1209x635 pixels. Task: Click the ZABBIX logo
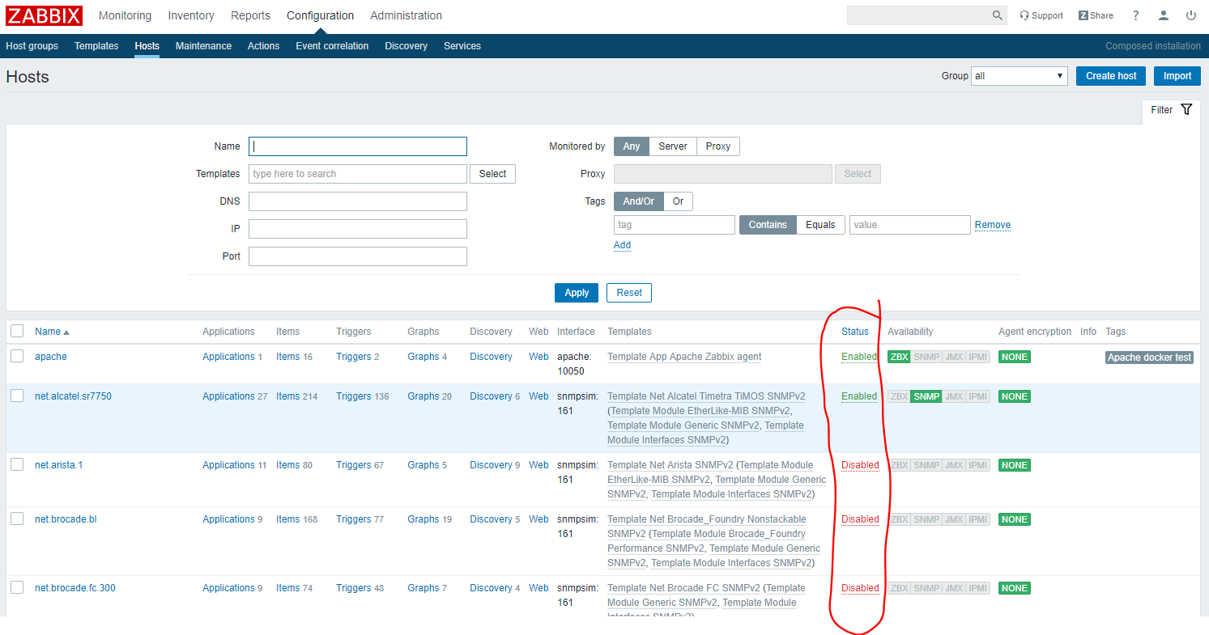point(45,15)
